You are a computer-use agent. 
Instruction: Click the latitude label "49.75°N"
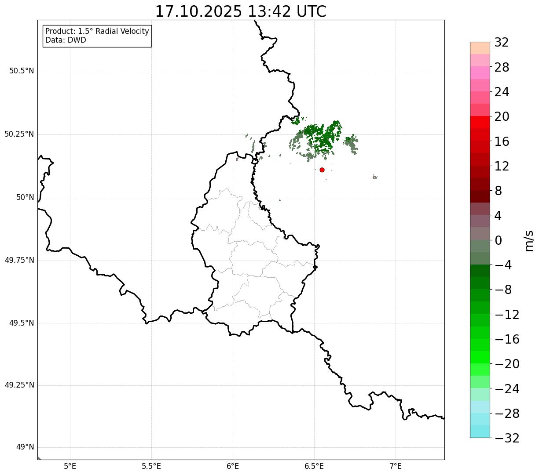point(19,260)
